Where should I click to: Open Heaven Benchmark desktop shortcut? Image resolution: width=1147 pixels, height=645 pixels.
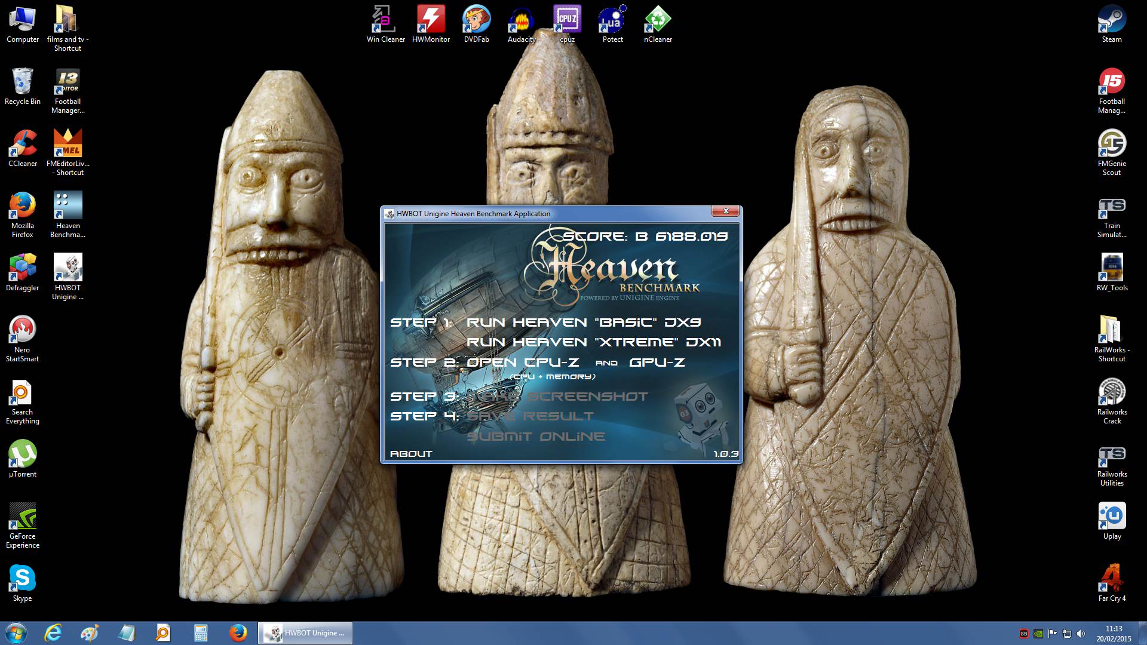(x=68, y=214)
